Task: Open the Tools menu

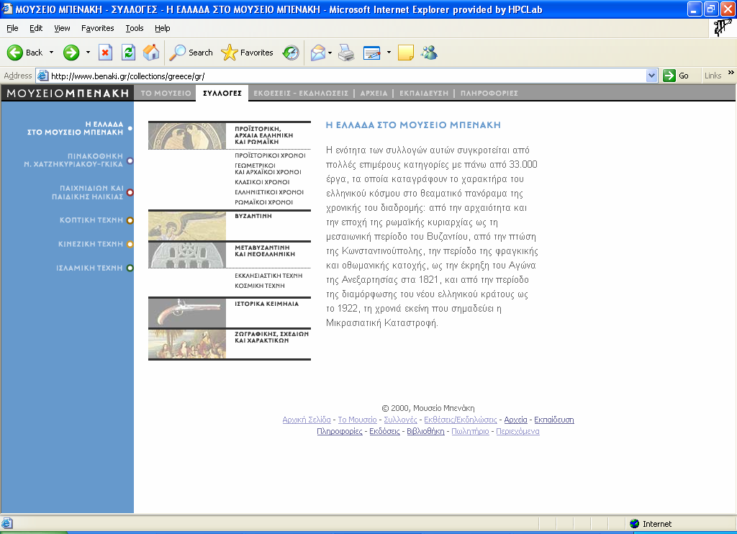Action: click(x=135, y=28)
